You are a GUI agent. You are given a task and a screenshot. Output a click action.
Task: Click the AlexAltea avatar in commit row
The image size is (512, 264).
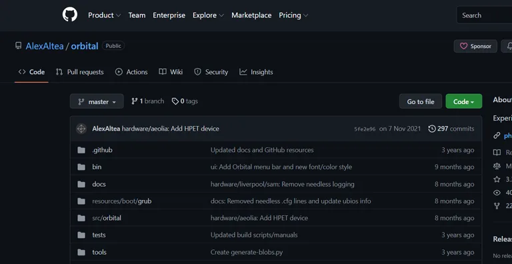(x=81, y=129)
